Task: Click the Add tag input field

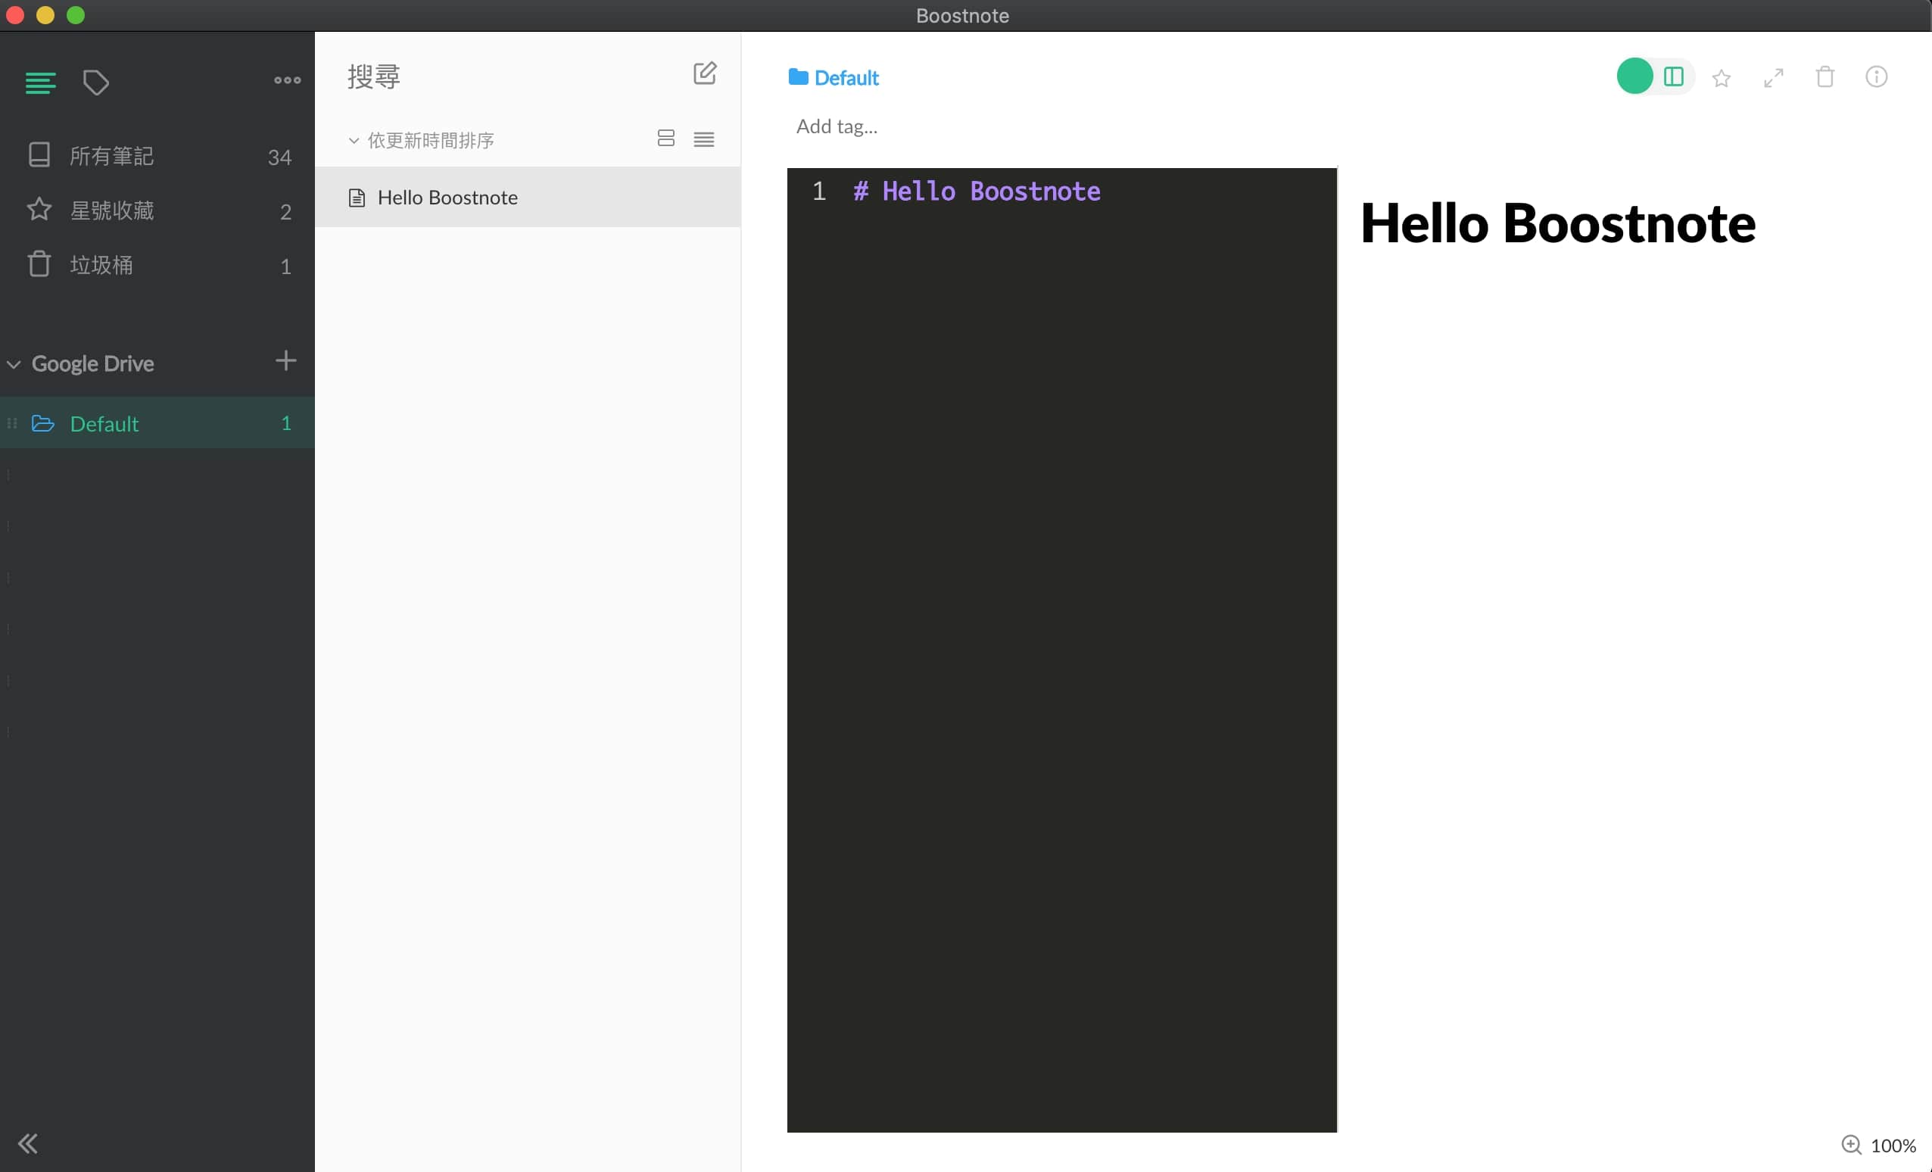Action: (836, 126)
